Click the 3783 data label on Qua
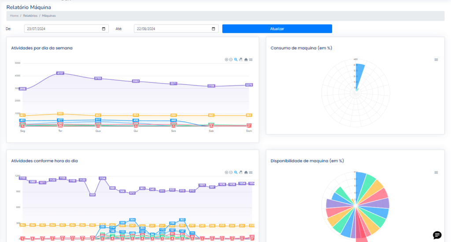The image size is (451, 242). pyautogui.click(x=98, y=78)
